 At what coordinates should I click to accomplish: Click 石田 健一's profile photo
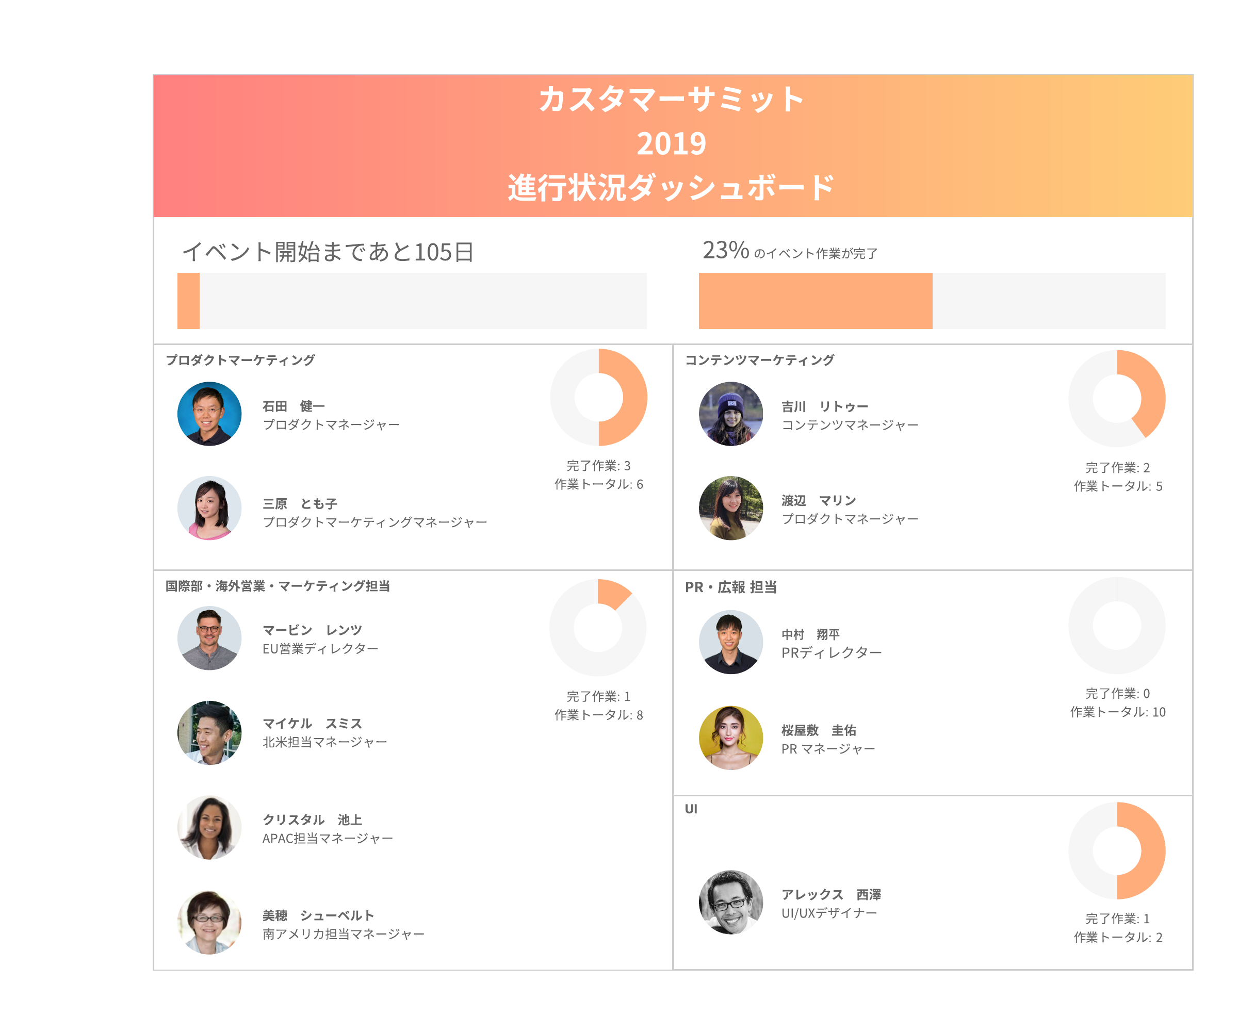[209, 414]
